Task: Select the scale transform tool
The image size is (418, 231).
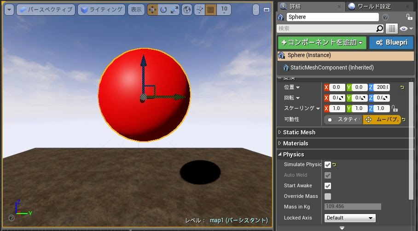Action: coord(174,10)
